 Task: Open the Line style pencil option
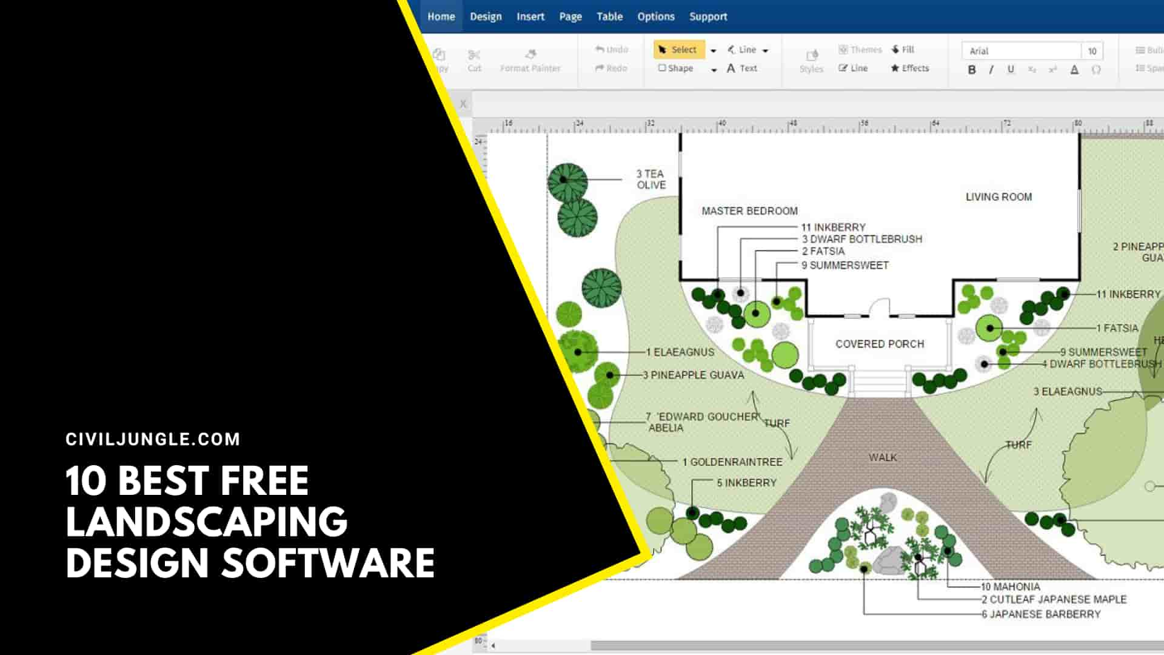[853, 68]
